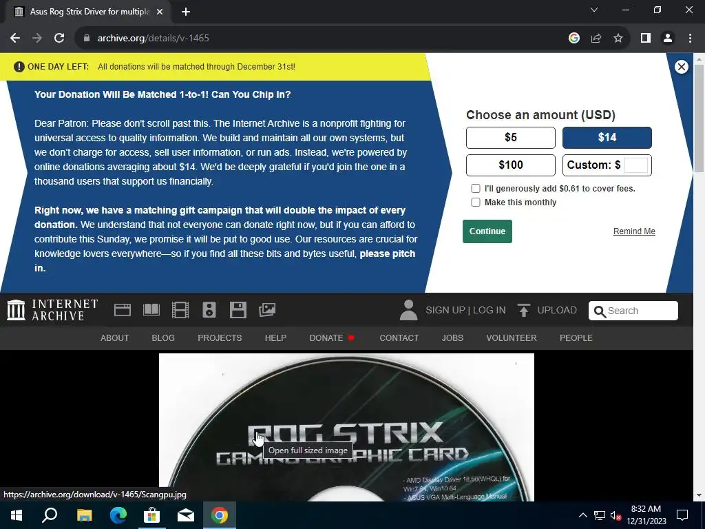Screen dimensions: 705x529
Task: Click the address bar URL
Action: click(154, 39)
